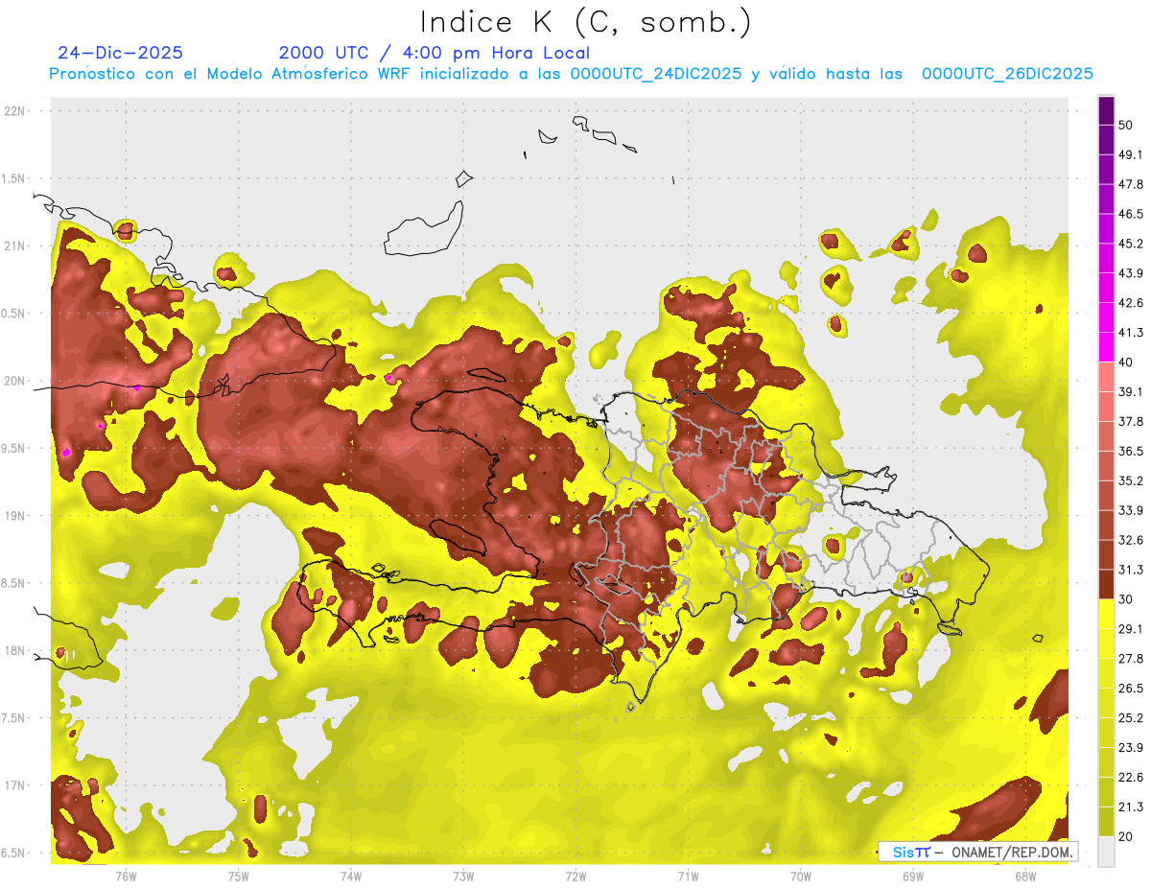The height and width of the screenshot is (889, 1151).
Task: Choose the olive swatch between 20 and 21.3
Action: click(1106, 821)
